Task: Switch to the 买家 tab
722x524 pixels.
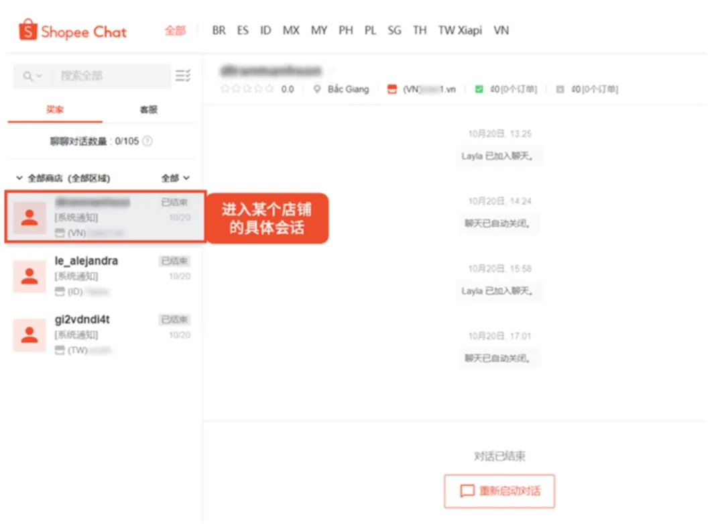Action: [x=54, y=109]
